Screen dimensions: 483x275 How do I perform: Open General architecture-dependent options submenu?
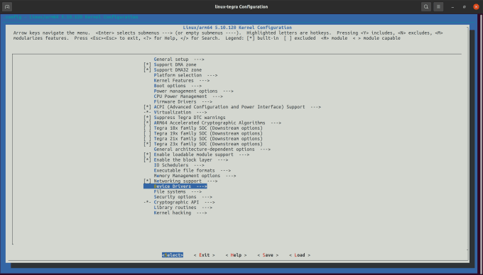[x=212, y=150]
